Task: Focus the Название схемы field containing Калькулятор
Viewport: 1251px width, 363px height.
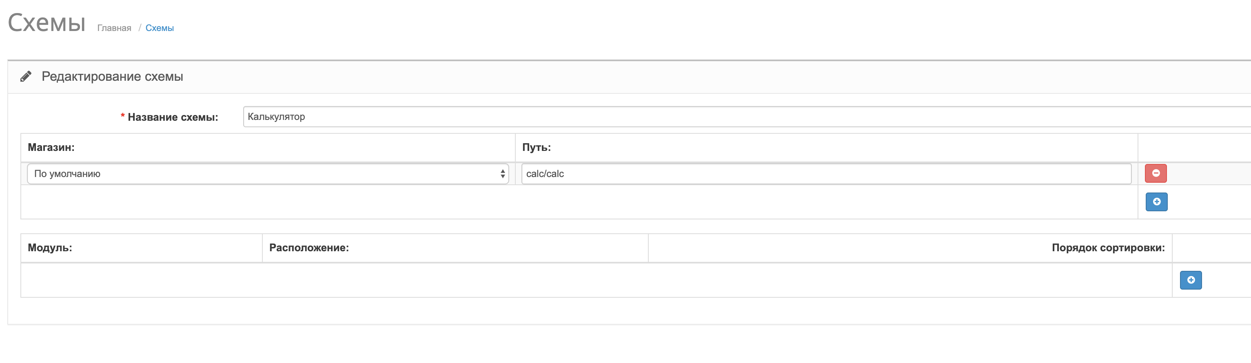Action: 747,117
